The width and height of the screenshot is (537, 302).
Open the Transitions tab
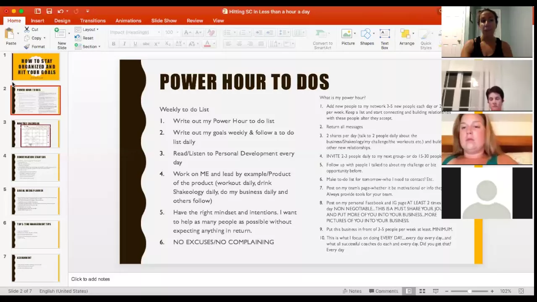pos(93,21)
